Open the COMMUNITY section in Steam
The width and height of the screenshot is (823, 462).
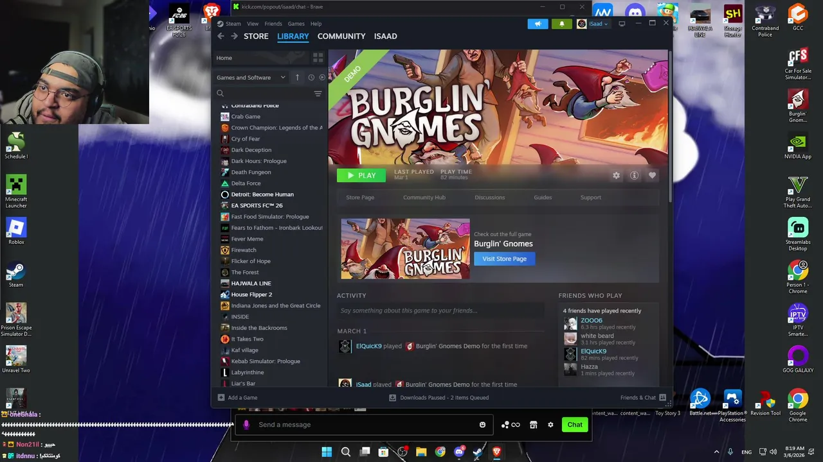[341, 36]
